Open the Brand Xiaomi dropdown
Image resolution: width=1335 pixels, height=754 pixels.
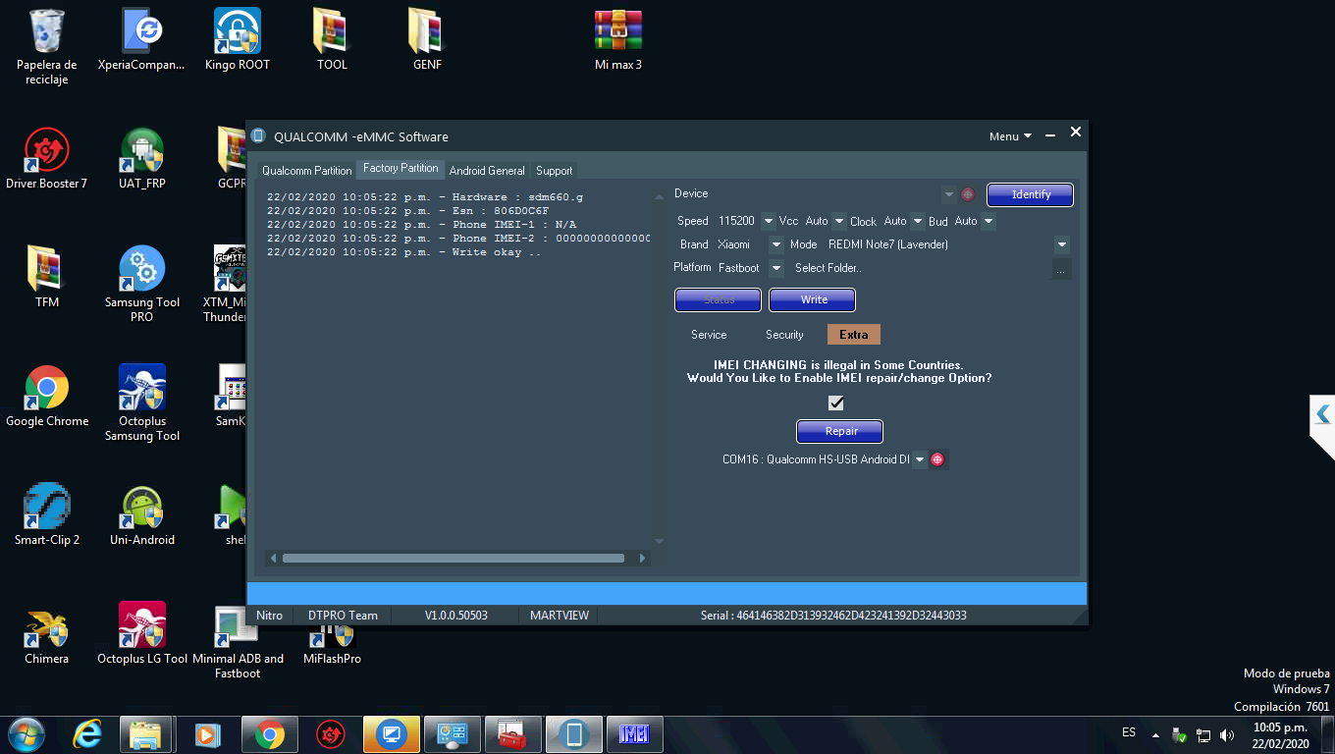pyautogui.click(x=775, y=244)
